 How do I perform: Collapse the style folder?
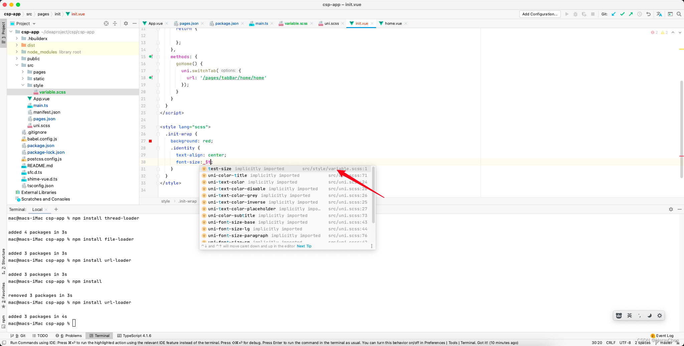[23, 85]
